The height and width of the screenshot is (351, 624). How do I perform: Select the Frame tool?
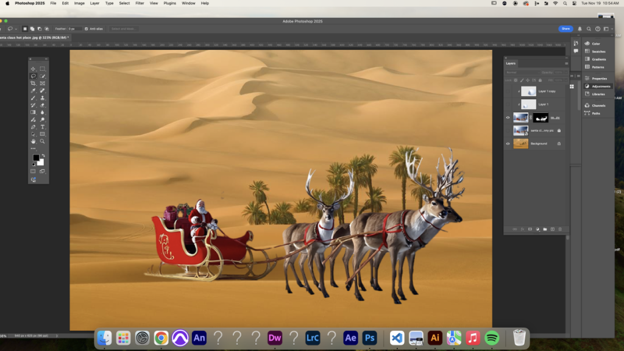click(42, 83)
